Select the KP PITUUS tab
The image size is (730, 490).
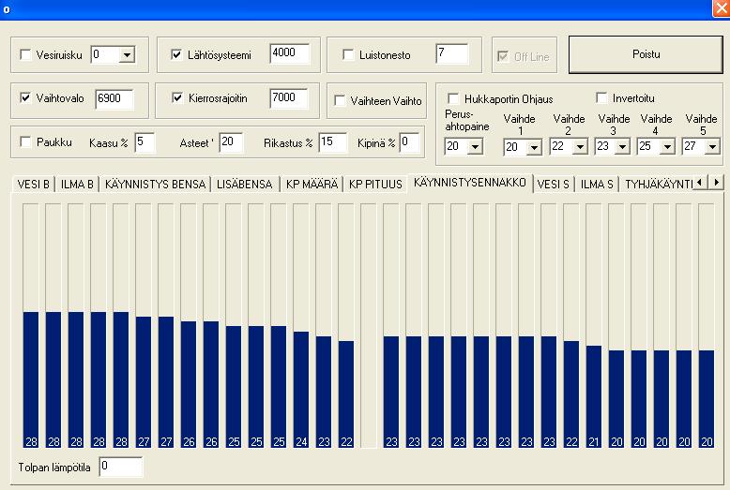pos(375,184)
